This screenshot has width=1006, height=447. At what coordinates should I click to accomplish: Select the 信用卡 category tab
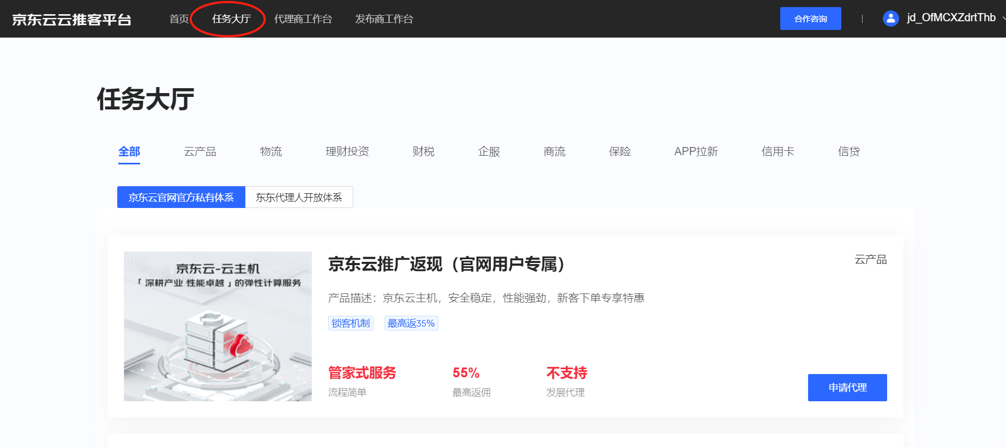pyautogui.click(x=778, y=151)
